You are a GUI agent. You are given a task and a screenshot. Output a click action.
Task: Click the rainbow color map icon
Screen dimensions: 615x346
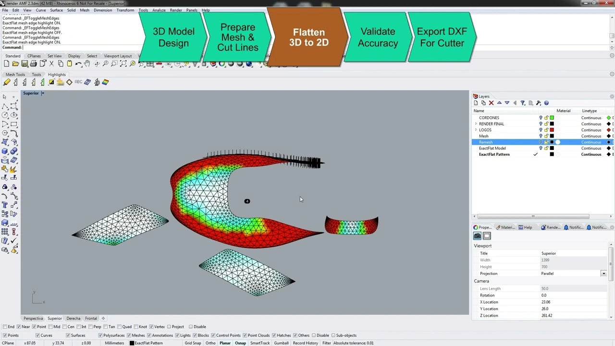(105, 82)
